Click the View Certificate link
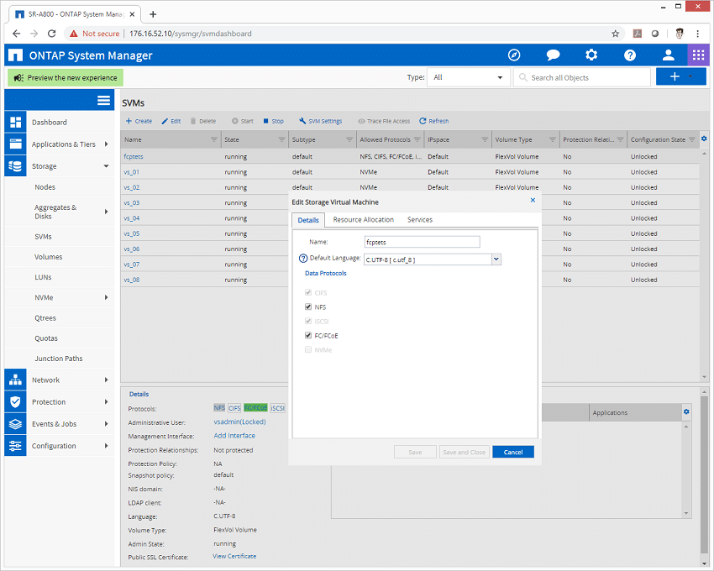714x571 pixels. click(234, 556)
